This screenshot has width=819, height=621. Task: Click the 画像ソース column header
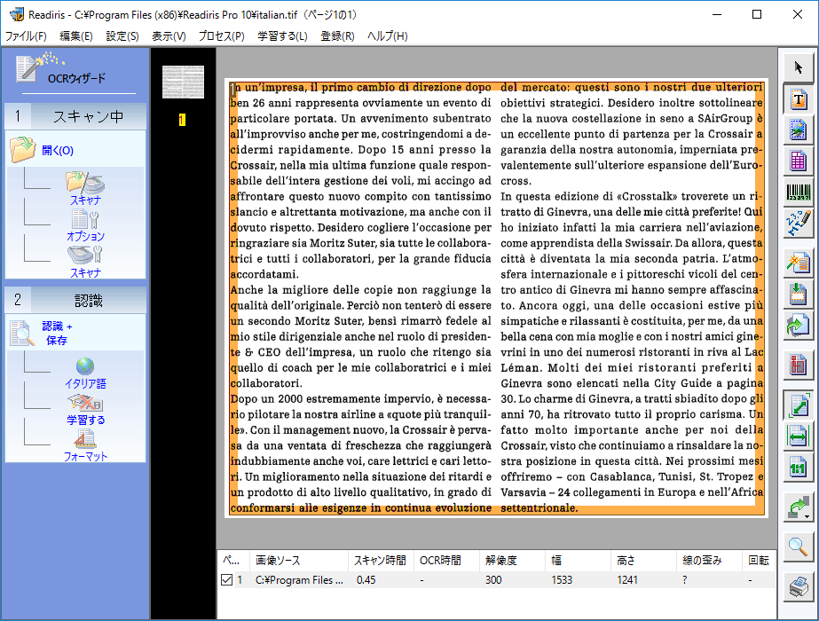[x=299, y=561]
